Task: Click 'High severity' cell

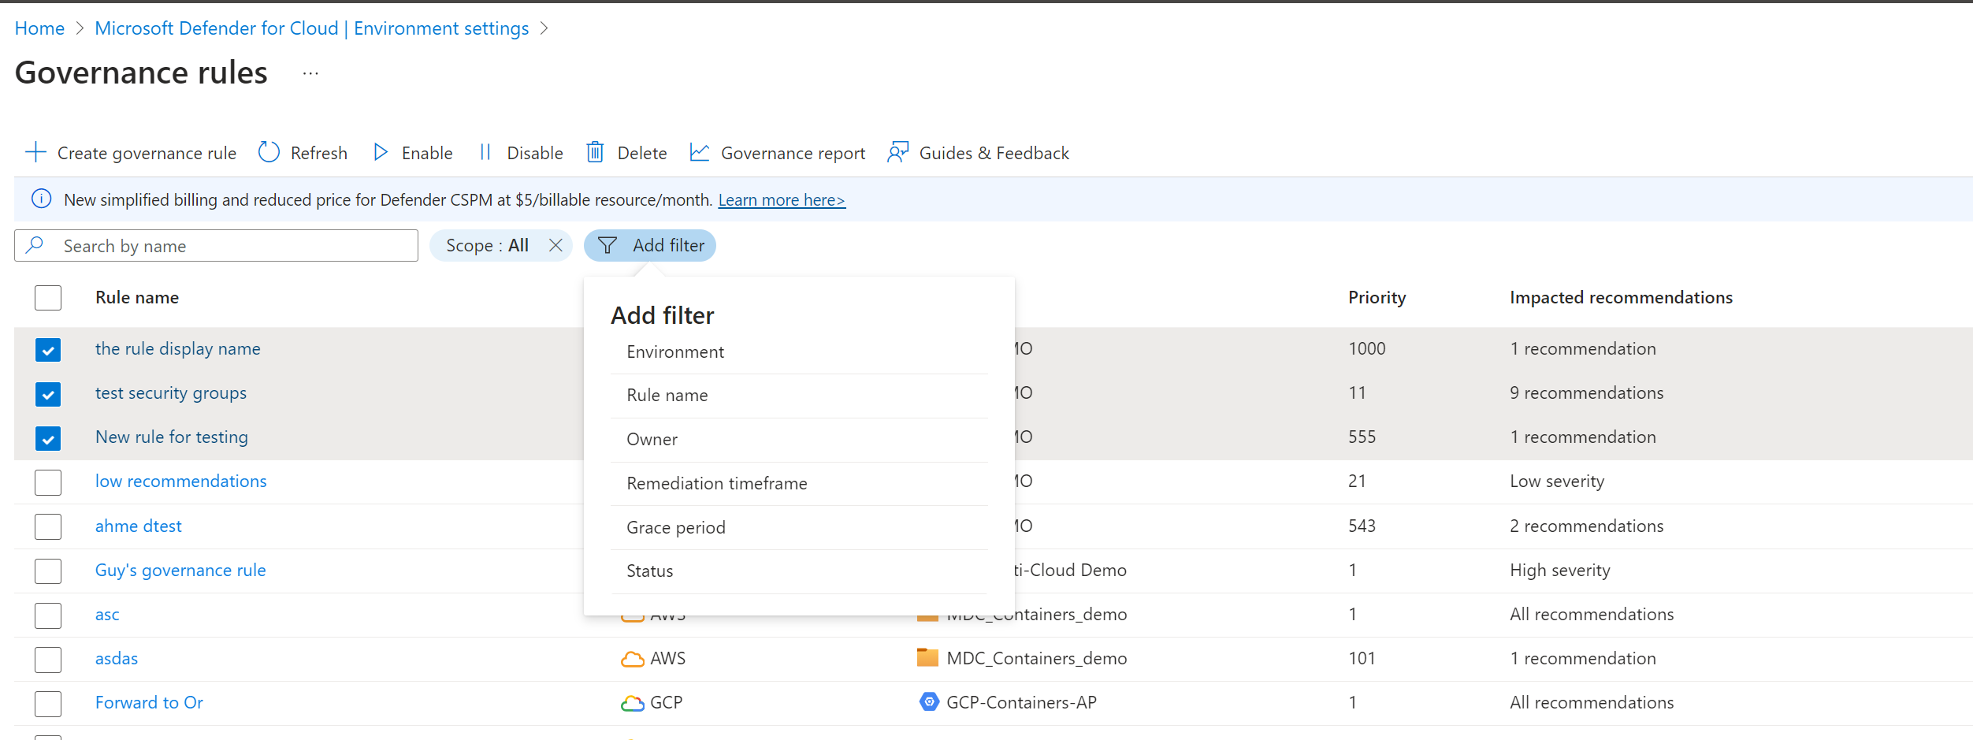Action: click(1560, 570)
